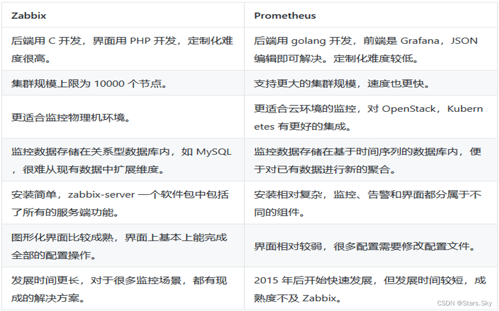This screenshot has height=311, width=499.
Task: Select the cell 更适合监控物理机环境
Action: 123,117
